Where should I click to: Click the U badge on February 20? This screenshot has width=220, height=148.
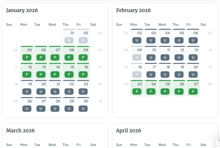pyautogui.click(x=193, y=74)
